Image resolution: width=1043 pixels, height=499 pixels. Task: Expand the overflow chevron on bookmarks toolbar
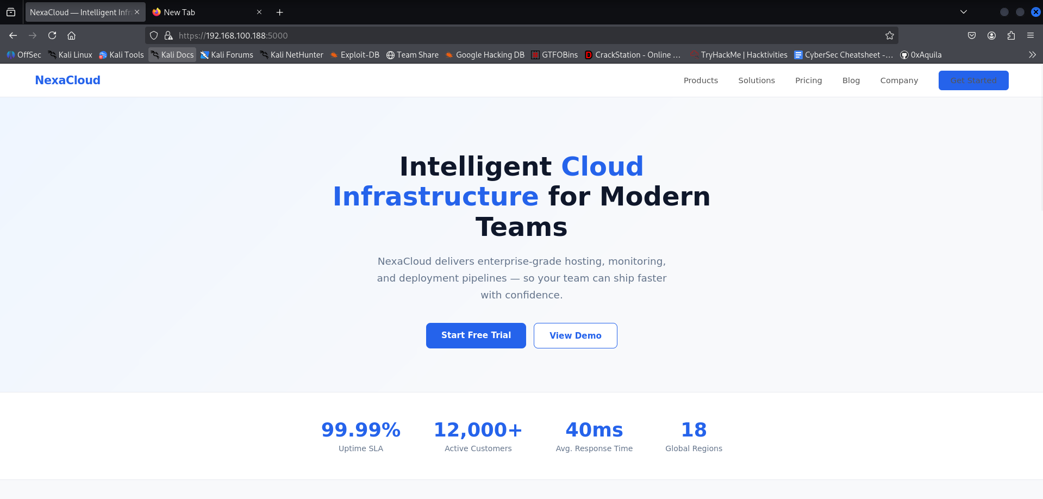(1032, 54)
